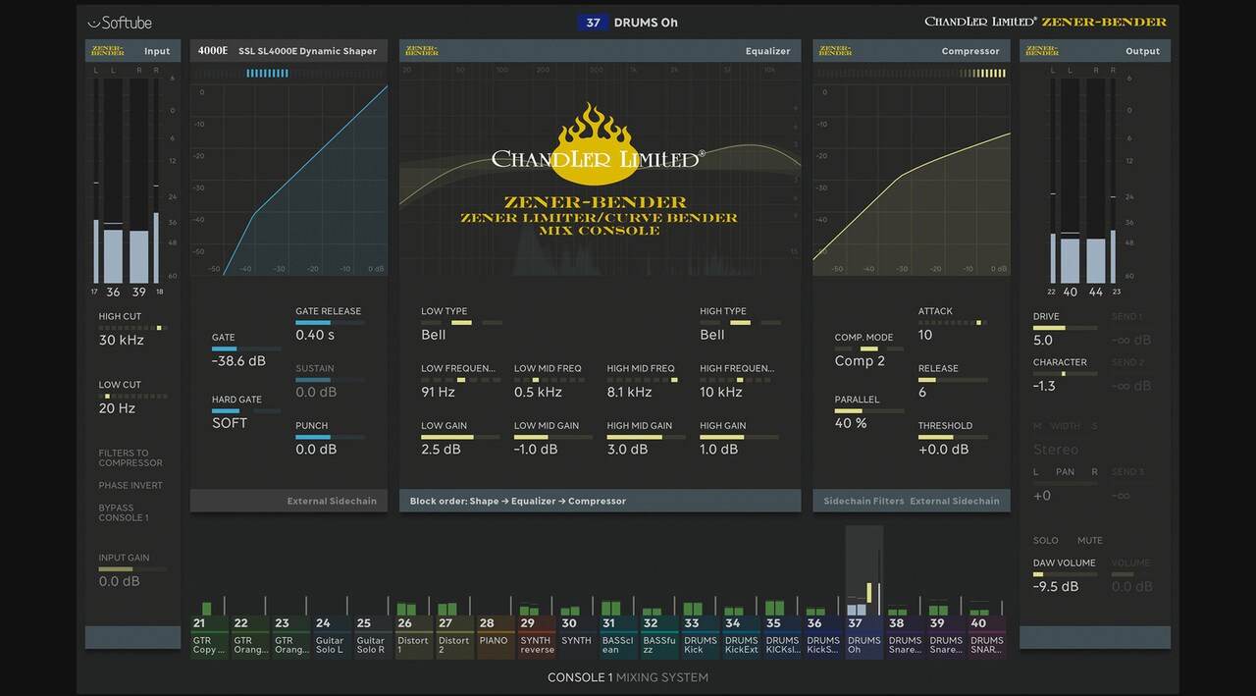This screenshot has width=1256, height=696.
Task: Click the Compressor Release value 6
Action: pyautogui.click(x=922, y=392)
